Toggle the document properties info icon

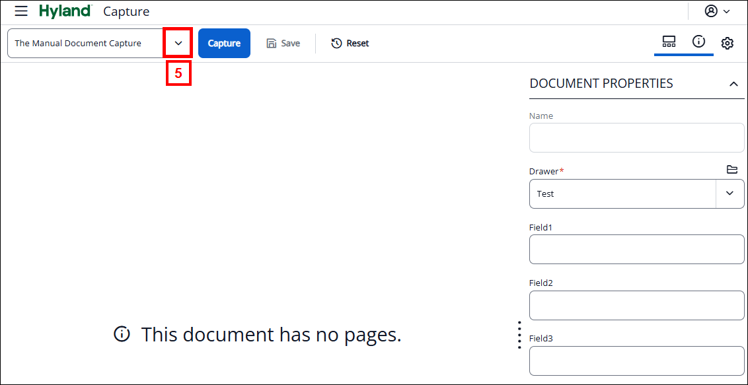pyautogui.click(x=698, y=42)
